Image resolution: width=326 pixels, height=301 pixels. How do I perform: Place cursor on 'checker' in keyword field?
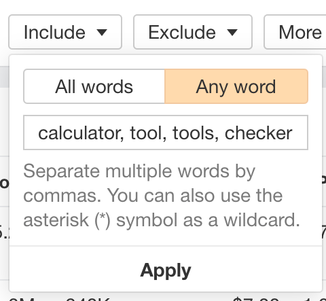[x=259, y=133]
